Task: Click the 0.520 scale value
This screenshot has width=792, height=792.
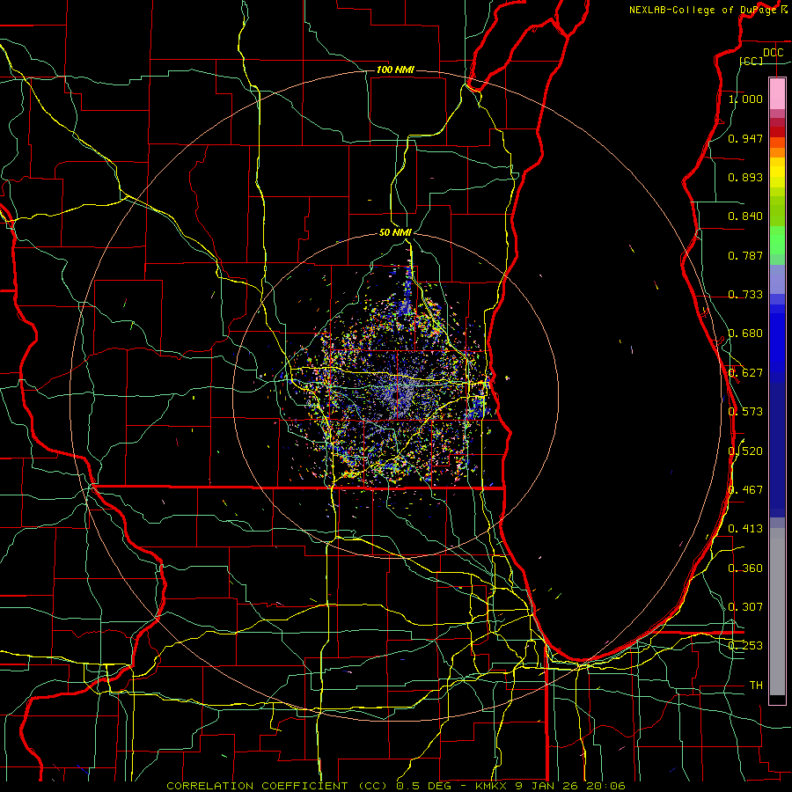Action: pos(745,451)
